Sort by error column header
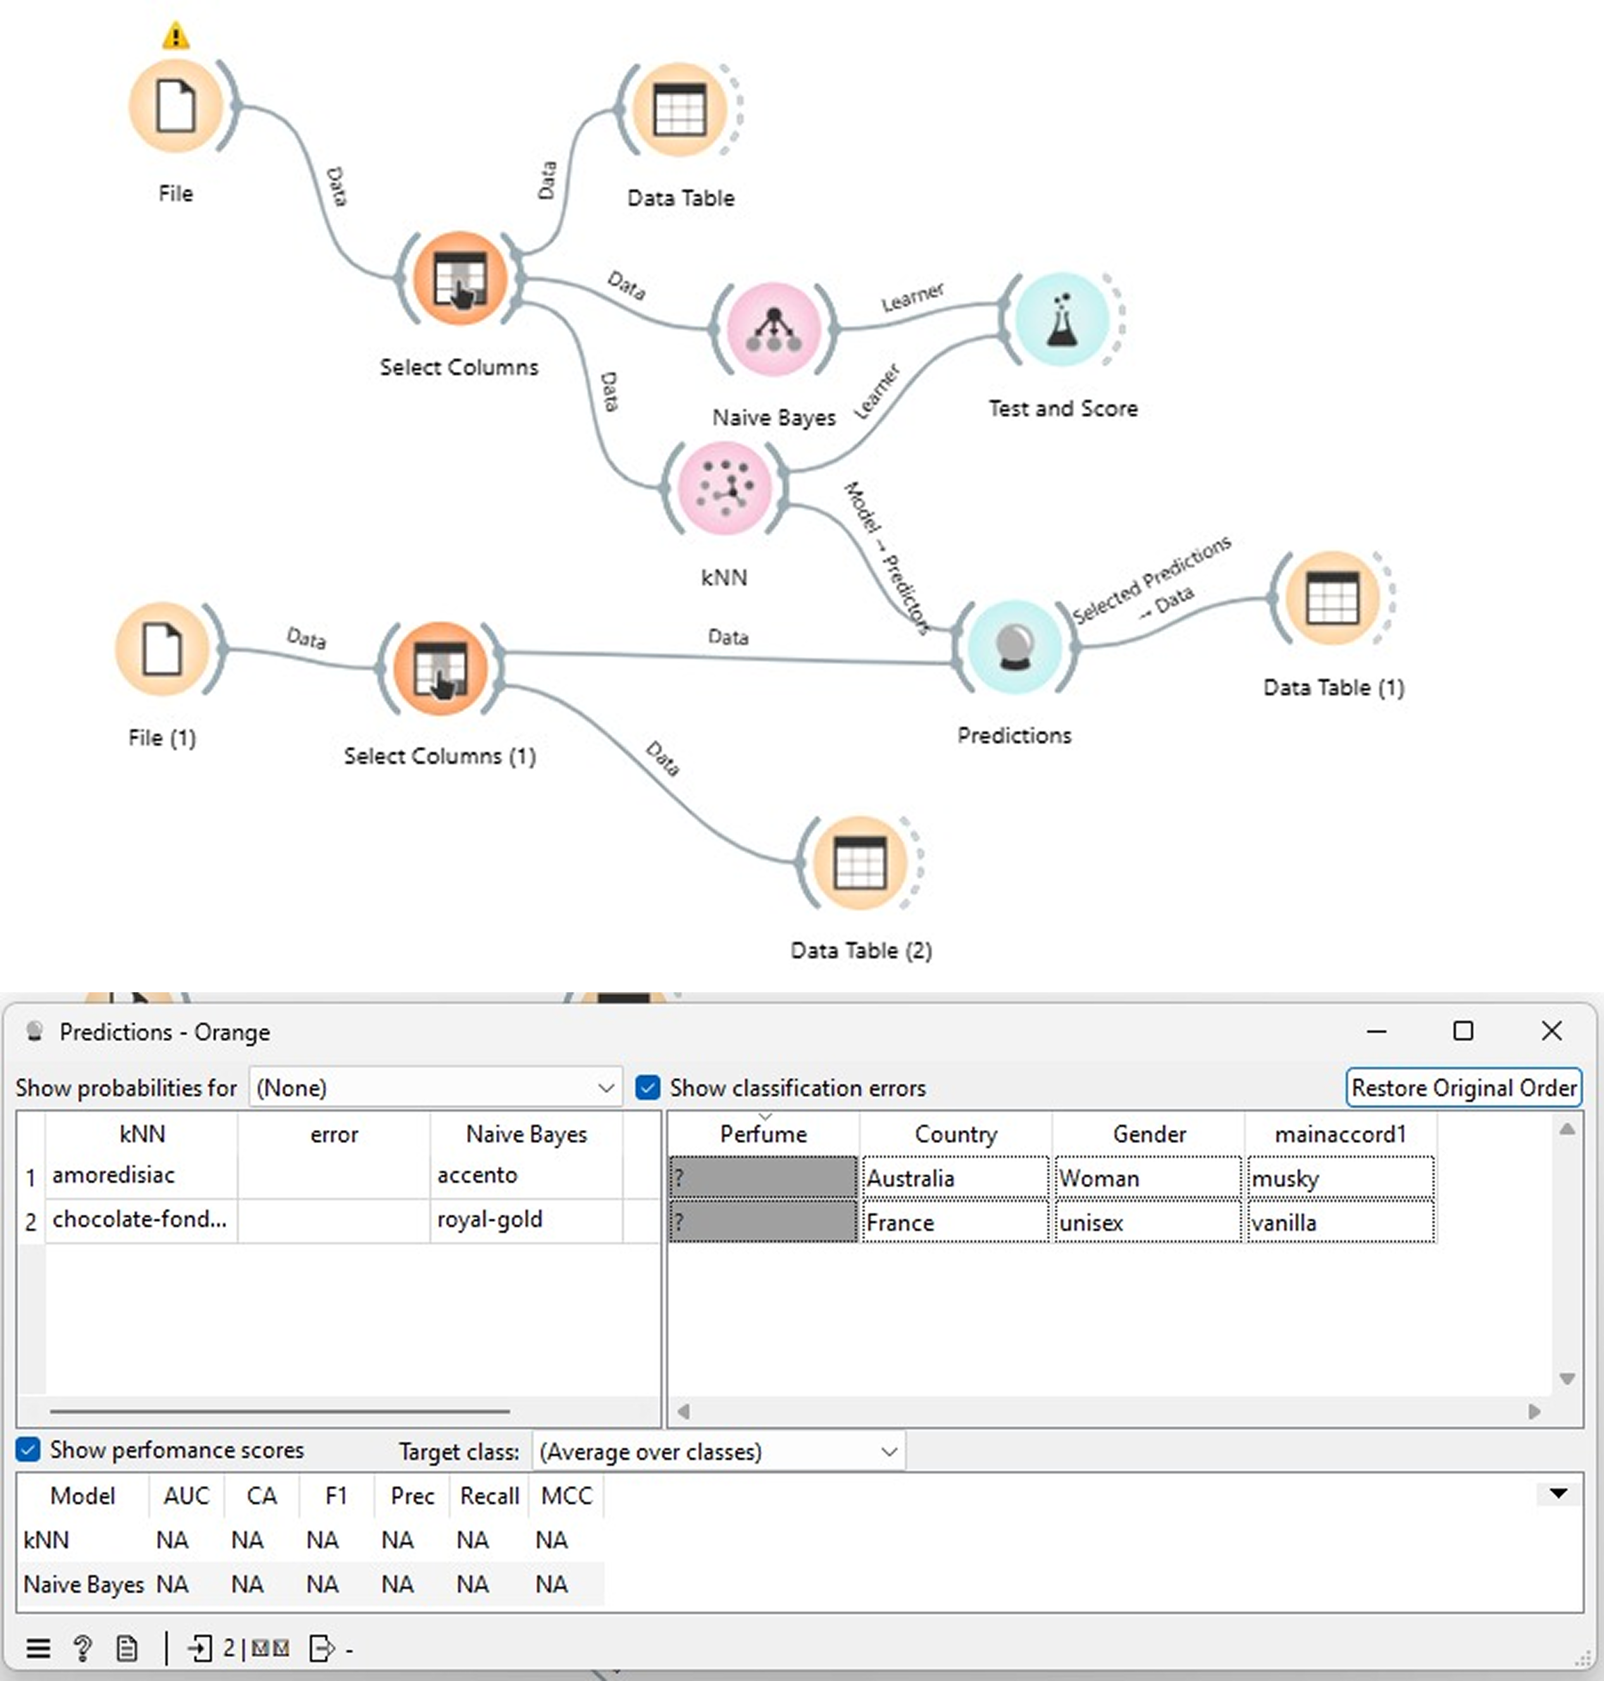This screenshot has height=1681, width=1604. [x=333, y=1134]
